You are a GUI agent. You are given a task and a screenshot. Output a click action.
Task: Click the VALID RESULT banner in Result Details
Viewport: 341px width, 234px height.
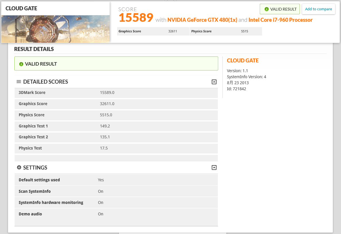coord(116,64)
